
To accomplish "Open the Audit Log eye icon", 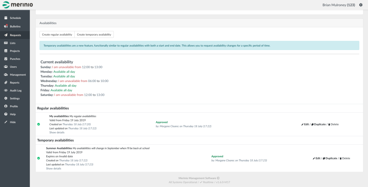I will point(6,90).
